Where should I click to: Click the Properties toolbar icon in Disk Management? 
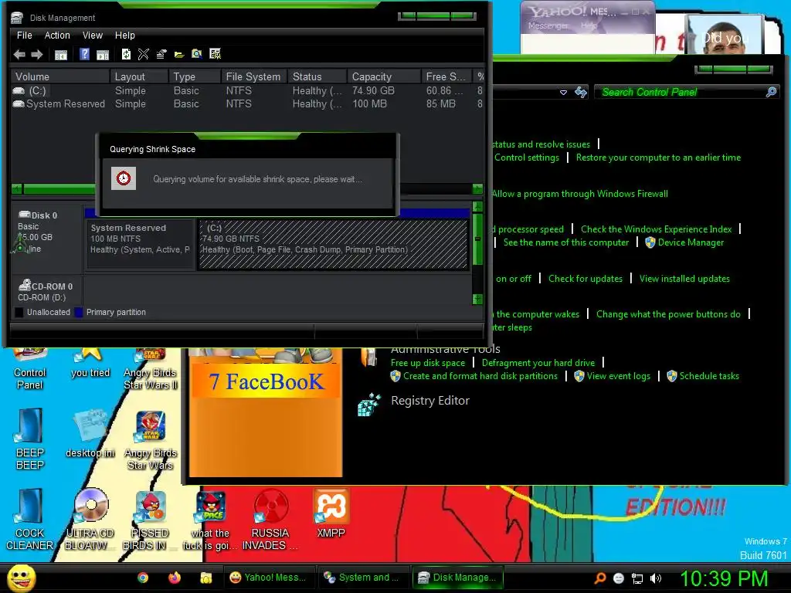pyautogui.click(x=161, y=54)
